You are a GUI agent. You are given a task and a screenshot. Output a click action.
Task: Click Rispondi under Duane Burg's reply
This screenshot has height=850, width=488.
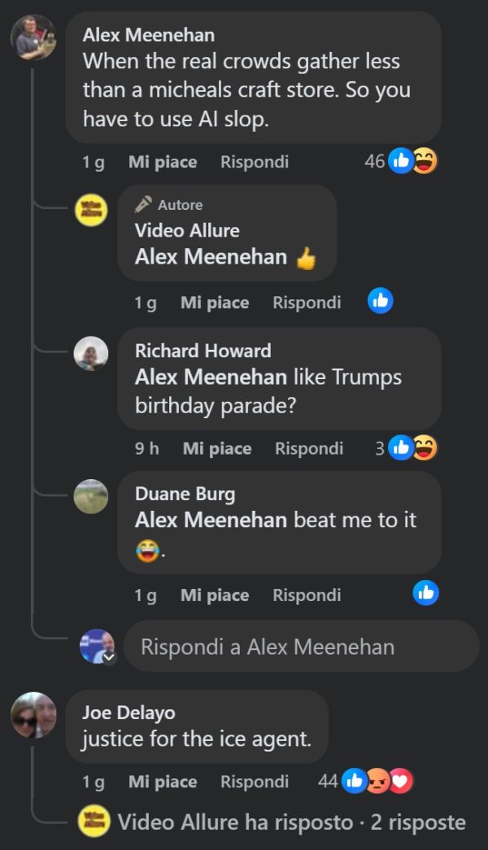[307, 595]
